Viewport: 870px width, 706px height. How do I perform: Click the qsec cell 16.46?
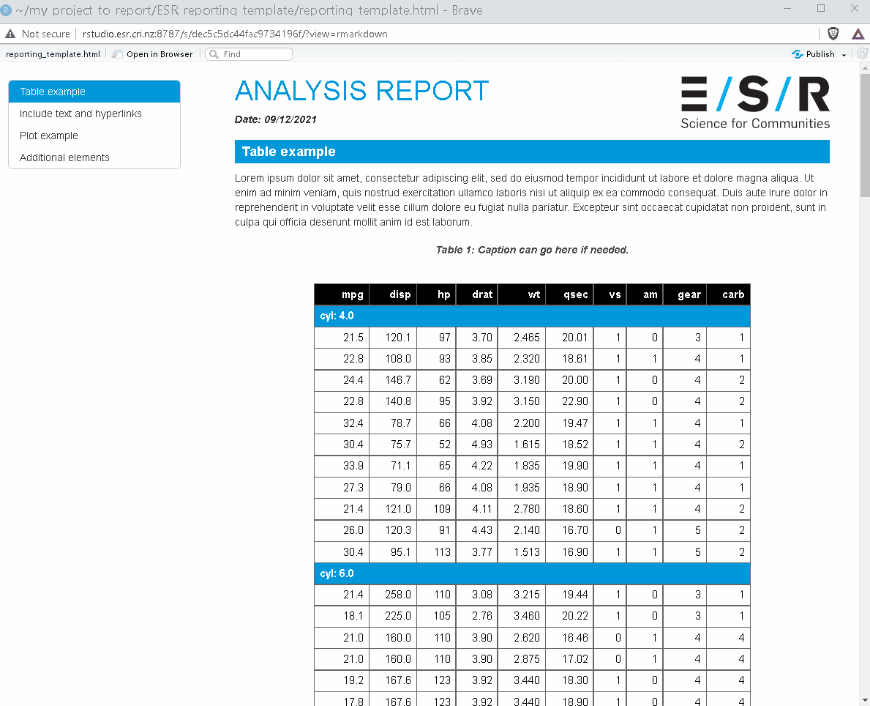[x=570, y=638]
